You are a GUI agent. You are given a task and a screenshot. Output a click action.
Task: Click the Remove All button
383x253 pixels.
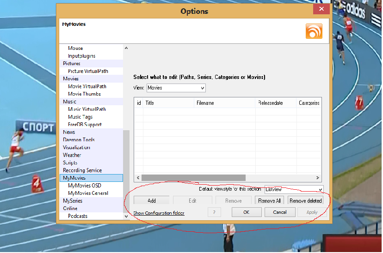click(269, 200)
